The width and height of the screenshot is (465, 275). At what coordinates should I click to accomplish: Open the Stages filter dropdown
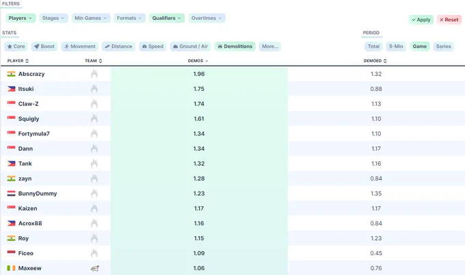pyautogui.click(x=53, y=18)
